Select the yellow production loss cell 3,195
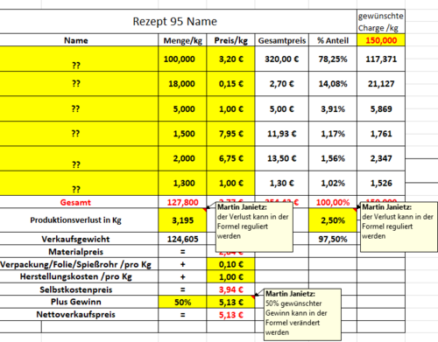Image resolution: width=438 pixels, height=342 pixels. coord(182,220)
